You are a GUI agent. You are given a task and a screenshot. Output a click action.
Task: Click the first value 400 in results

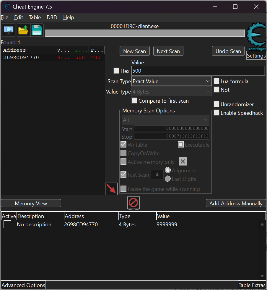[96, 58]
